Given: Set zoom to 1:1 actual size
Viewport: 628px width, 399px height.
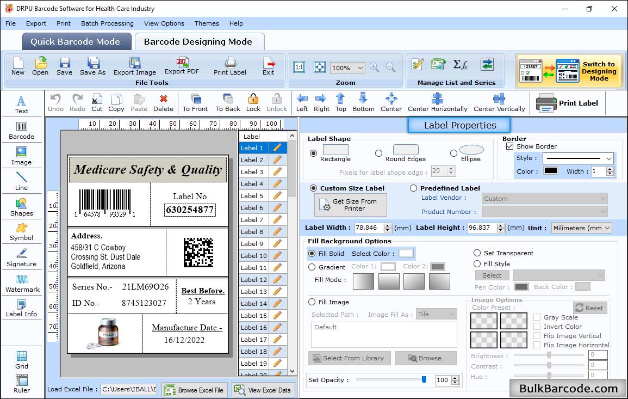Looking at the screenshot, I should [x=299, y=67].
